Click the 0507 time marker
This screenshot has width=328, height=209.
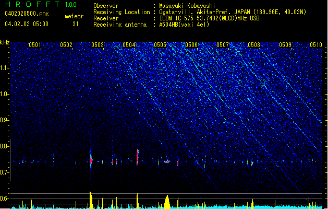[x=223, y=45]
